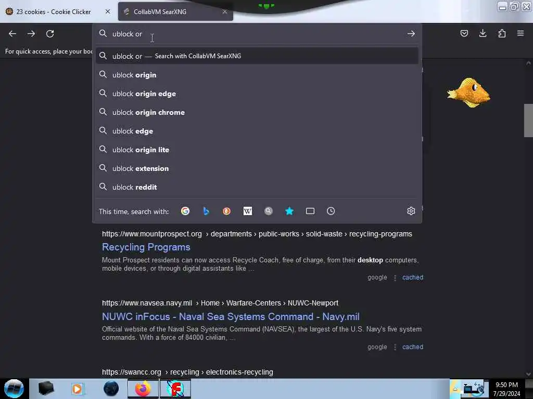The width and height of the screenshot is (533, 399).
Task: Open the Firefox hamburger menu
Action: pos(520,33)
